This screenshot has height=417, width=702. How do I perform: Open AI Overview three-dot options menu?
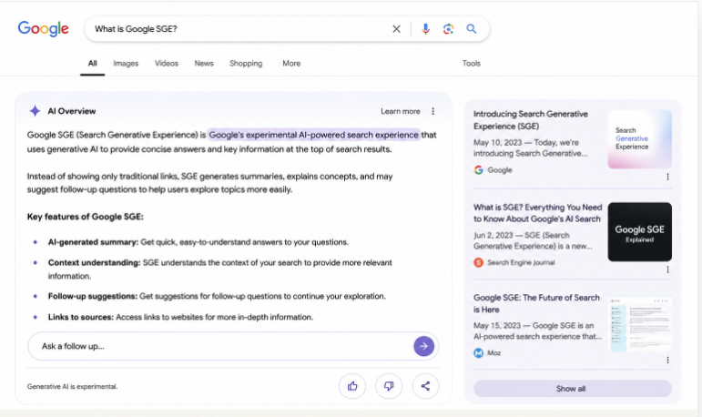(x=432, y=111)
